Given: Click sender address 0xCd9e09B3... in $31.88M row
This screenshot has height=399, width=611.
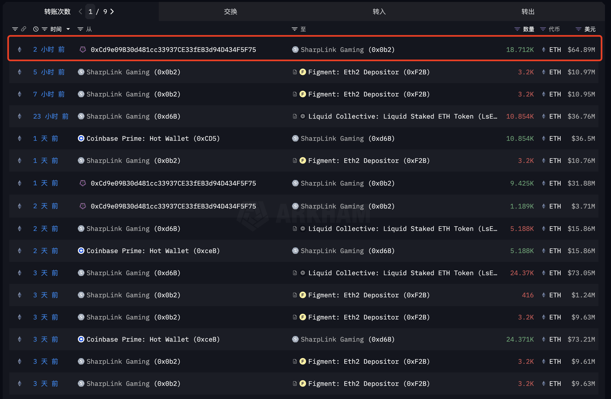Looking at the screenshot, I should [173, 183].
